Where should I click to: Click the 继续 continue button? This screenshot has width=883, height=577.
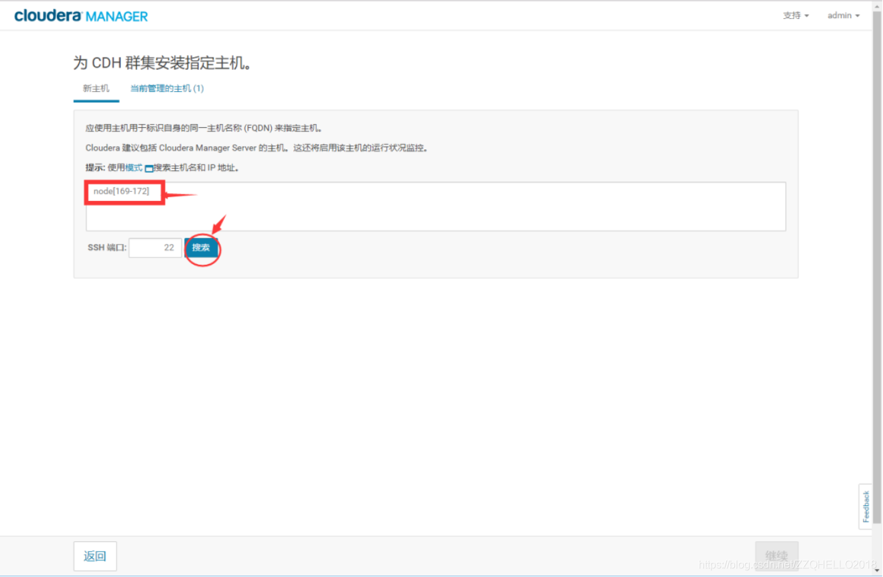[x=776, y=556]
